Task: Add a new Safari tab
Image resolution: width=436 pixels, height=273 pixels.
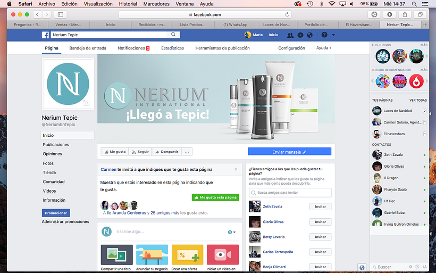Action: click(x=425, y=25)
